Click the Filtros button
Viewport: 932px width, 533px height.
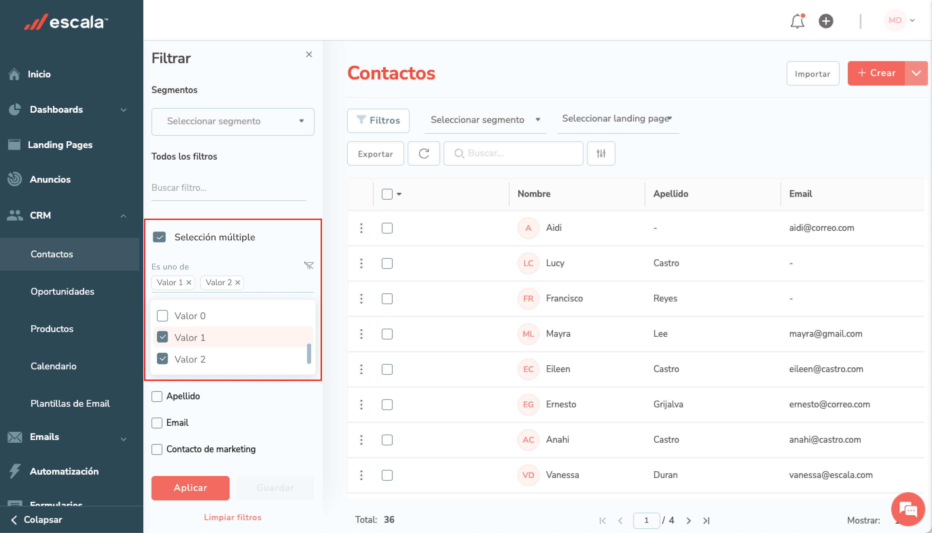coord(378,121)
